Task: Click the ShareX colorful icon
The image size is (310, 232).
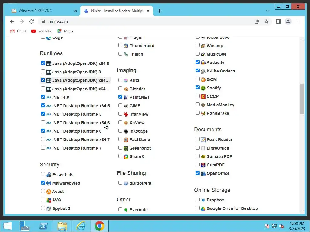Action: [126, 157]
